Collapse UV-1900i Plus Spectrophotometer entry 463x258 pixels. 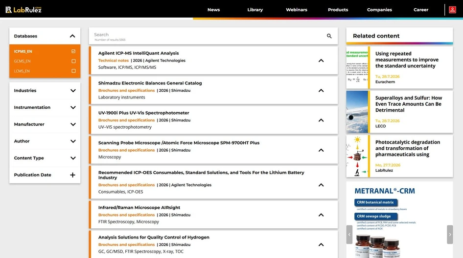tap(321, 120)
